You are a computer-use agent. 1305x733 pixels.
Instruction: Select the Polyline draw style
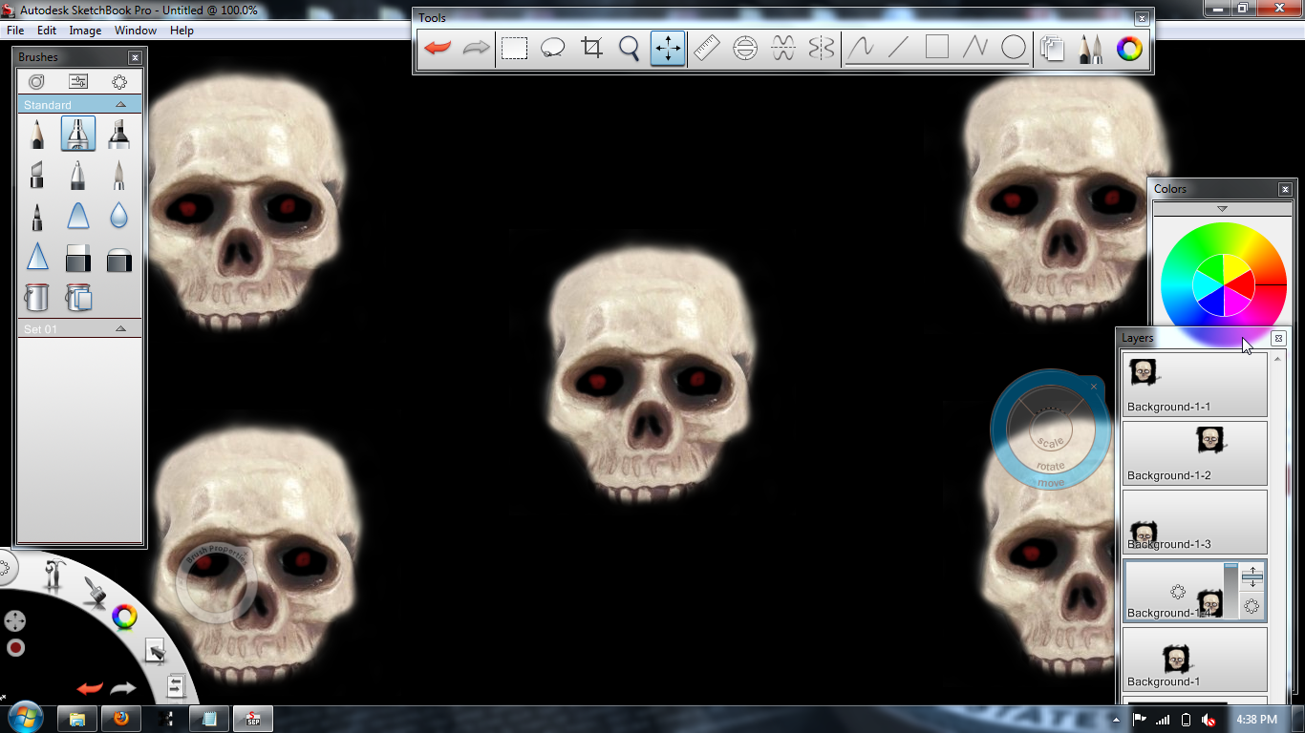point(975,48)
